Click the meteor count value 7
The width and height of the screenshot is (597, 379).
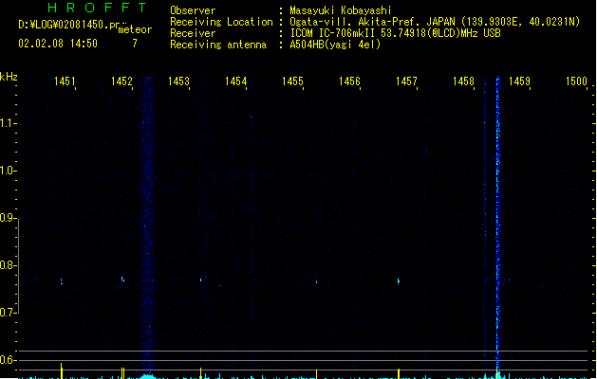[135, 44]
